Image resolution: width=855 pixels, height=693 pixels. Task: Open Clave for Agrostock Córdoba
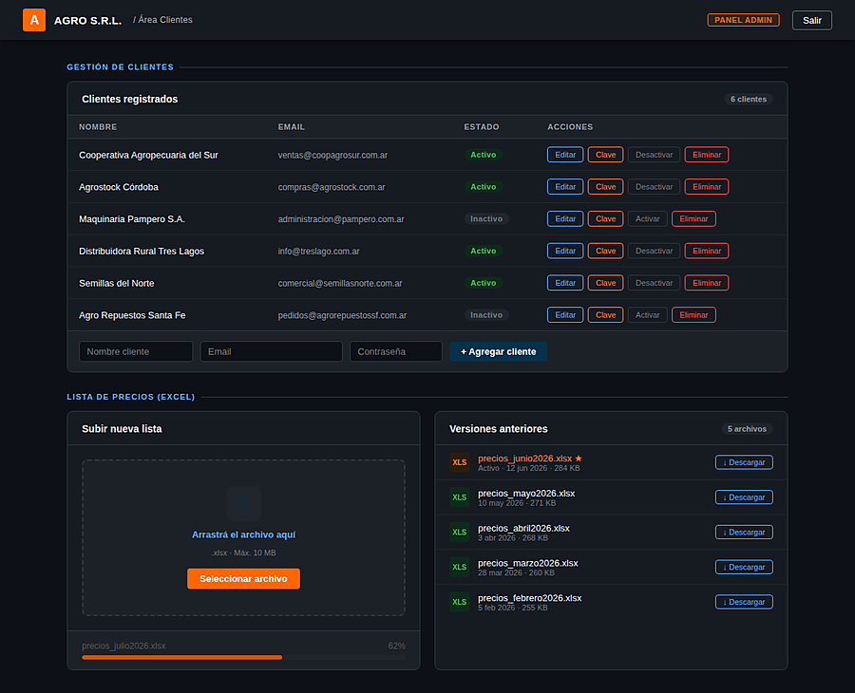tap(605, 187)
